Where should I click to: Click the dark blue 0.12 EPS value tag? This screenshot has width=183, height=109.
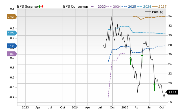click(x=12, y=46)
